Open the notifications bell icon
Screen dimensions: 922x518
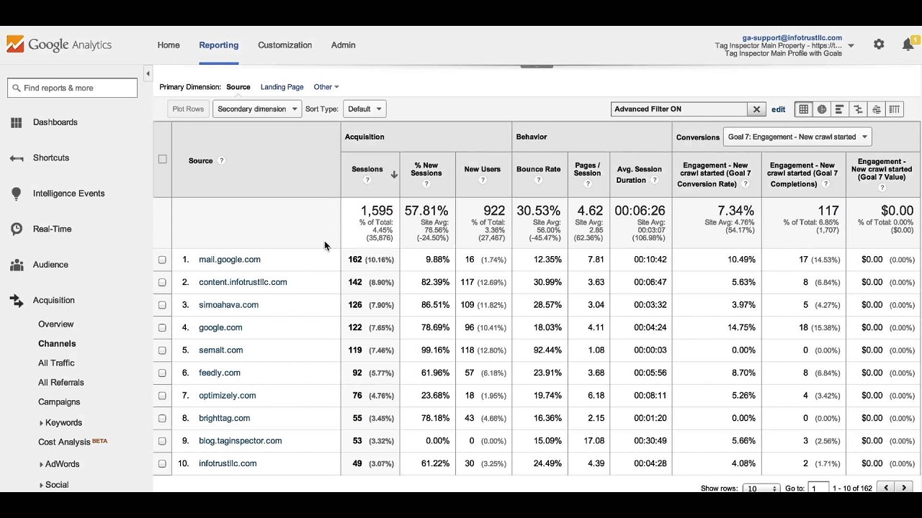(x=908, y=45)
